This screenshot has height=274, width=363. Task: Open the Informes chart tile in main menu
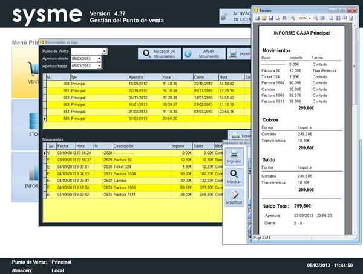tap(25, 177)
